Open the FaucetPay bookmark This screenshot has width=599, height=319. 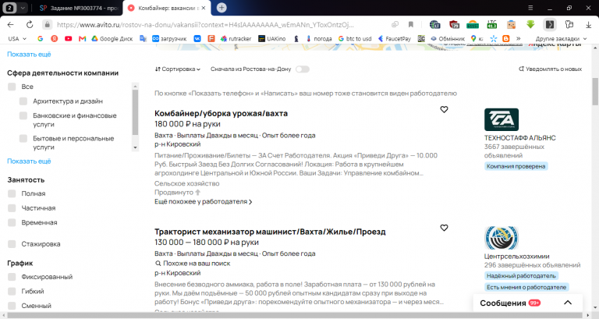[394, 38]
